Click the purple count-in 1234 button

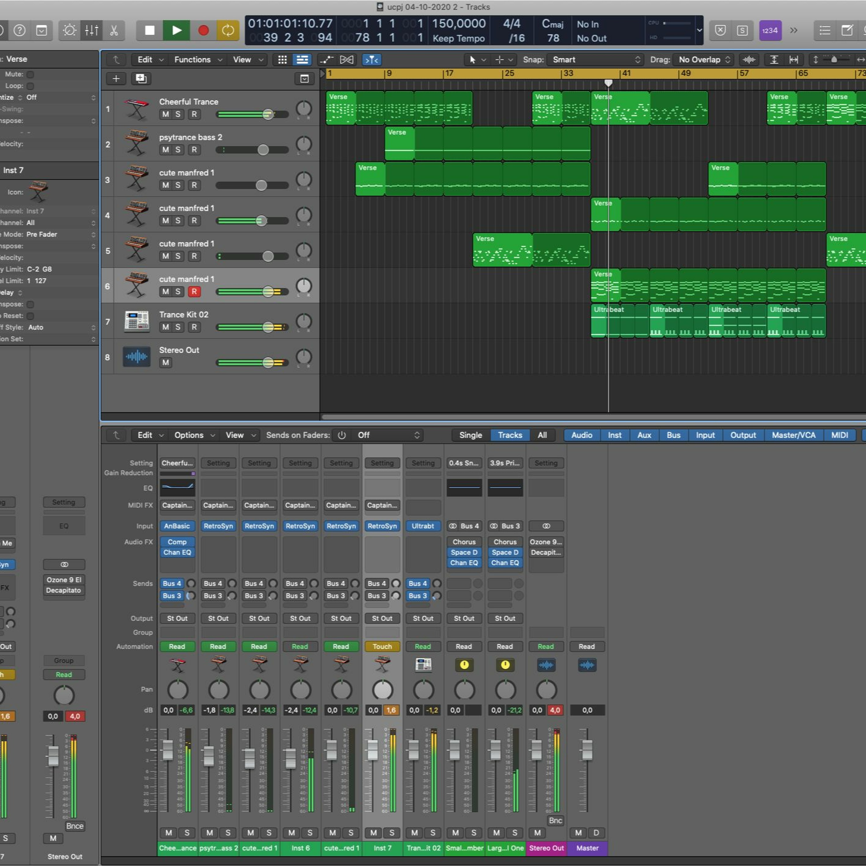(x=770, y=31)
